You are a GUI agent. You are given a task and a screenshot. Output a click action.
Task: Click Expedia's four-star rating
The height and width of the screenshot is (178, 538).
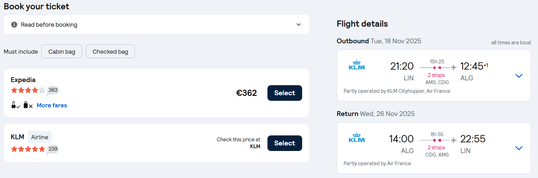[28, 90]
